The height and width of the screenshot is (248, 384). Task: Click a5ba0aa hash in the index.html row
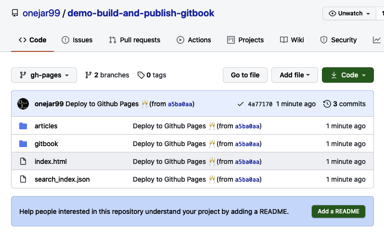pos(247,162)
